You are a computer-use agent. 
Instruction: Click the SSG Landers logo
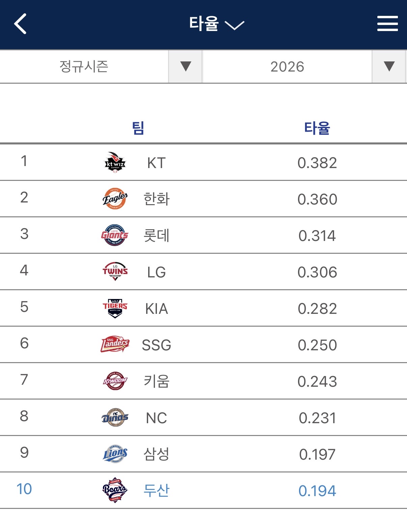[x=115, y=345]
